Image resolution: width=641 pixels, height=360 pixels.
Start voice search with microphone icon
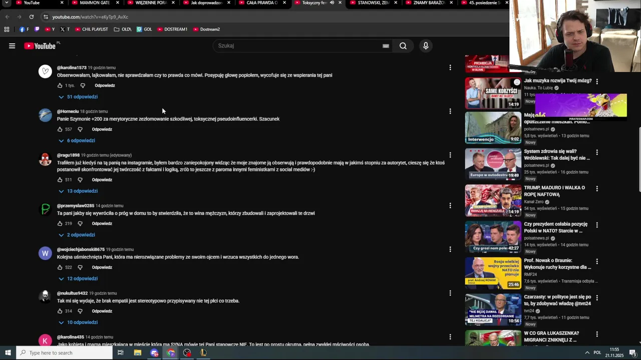(x=426, y=46)
